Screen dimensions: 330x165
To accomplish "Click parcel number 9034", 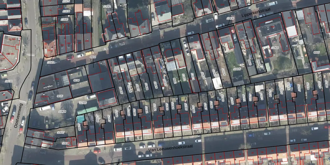I will point(76,81).
